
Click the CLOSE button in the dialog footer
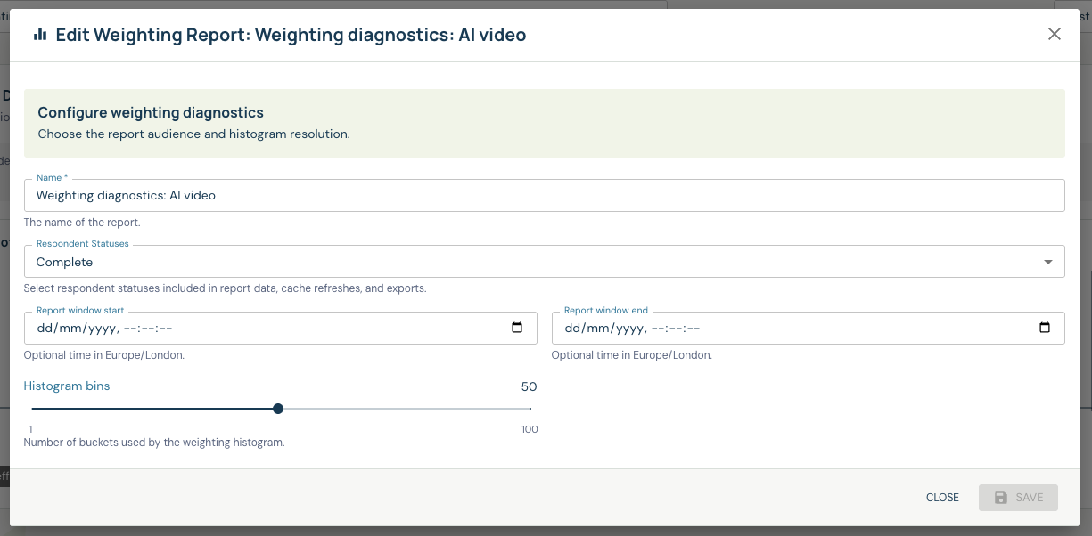(x=942, y=498)
